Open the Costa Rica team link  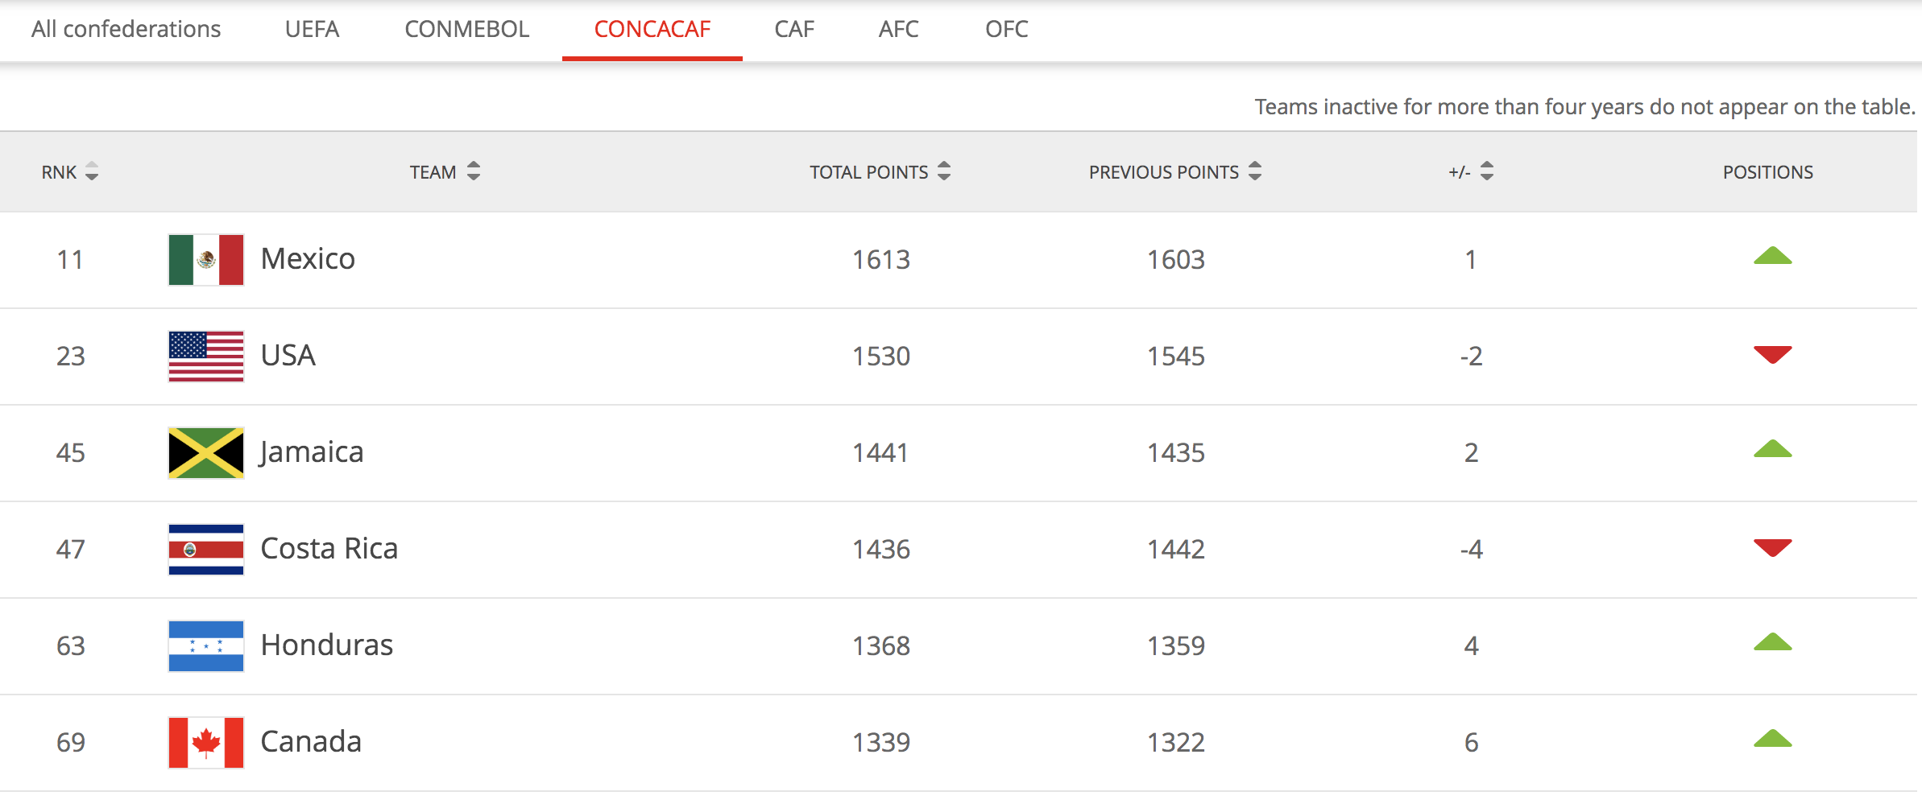[329, 549]
